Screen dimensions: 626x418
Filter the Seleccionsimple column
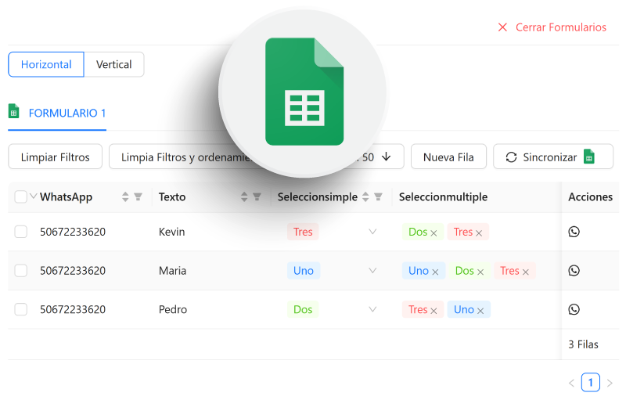click(x=378, y=196)
